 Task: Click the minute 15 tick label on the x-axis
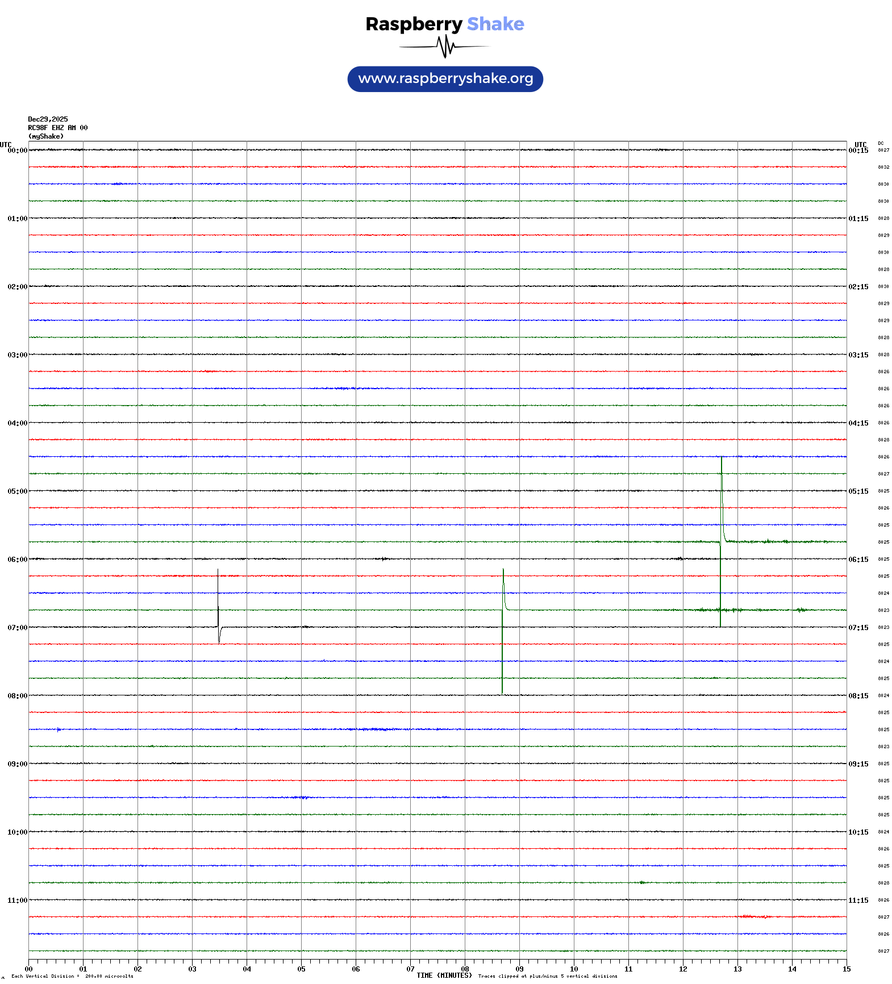[846, 969]
